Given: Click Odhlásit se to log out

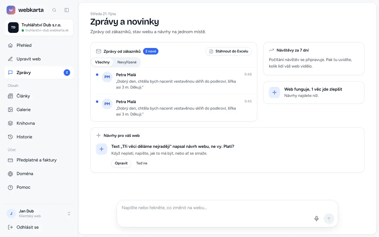Looking at the screenshot, I should [x=39, y=227].
